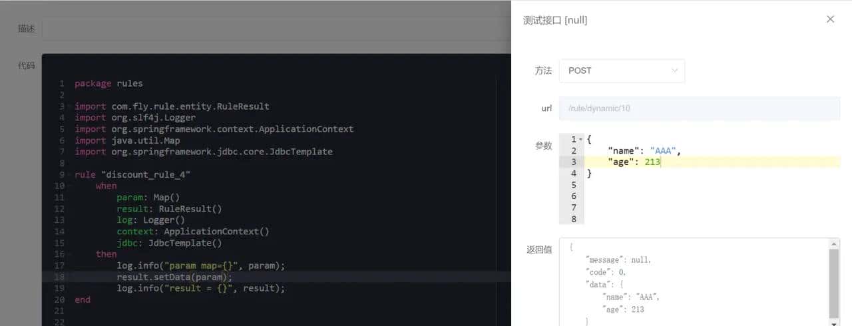Screen dimensions: 852x326
Task: Place cursor on the result.setData(param) line
Action: coord(174,277)
